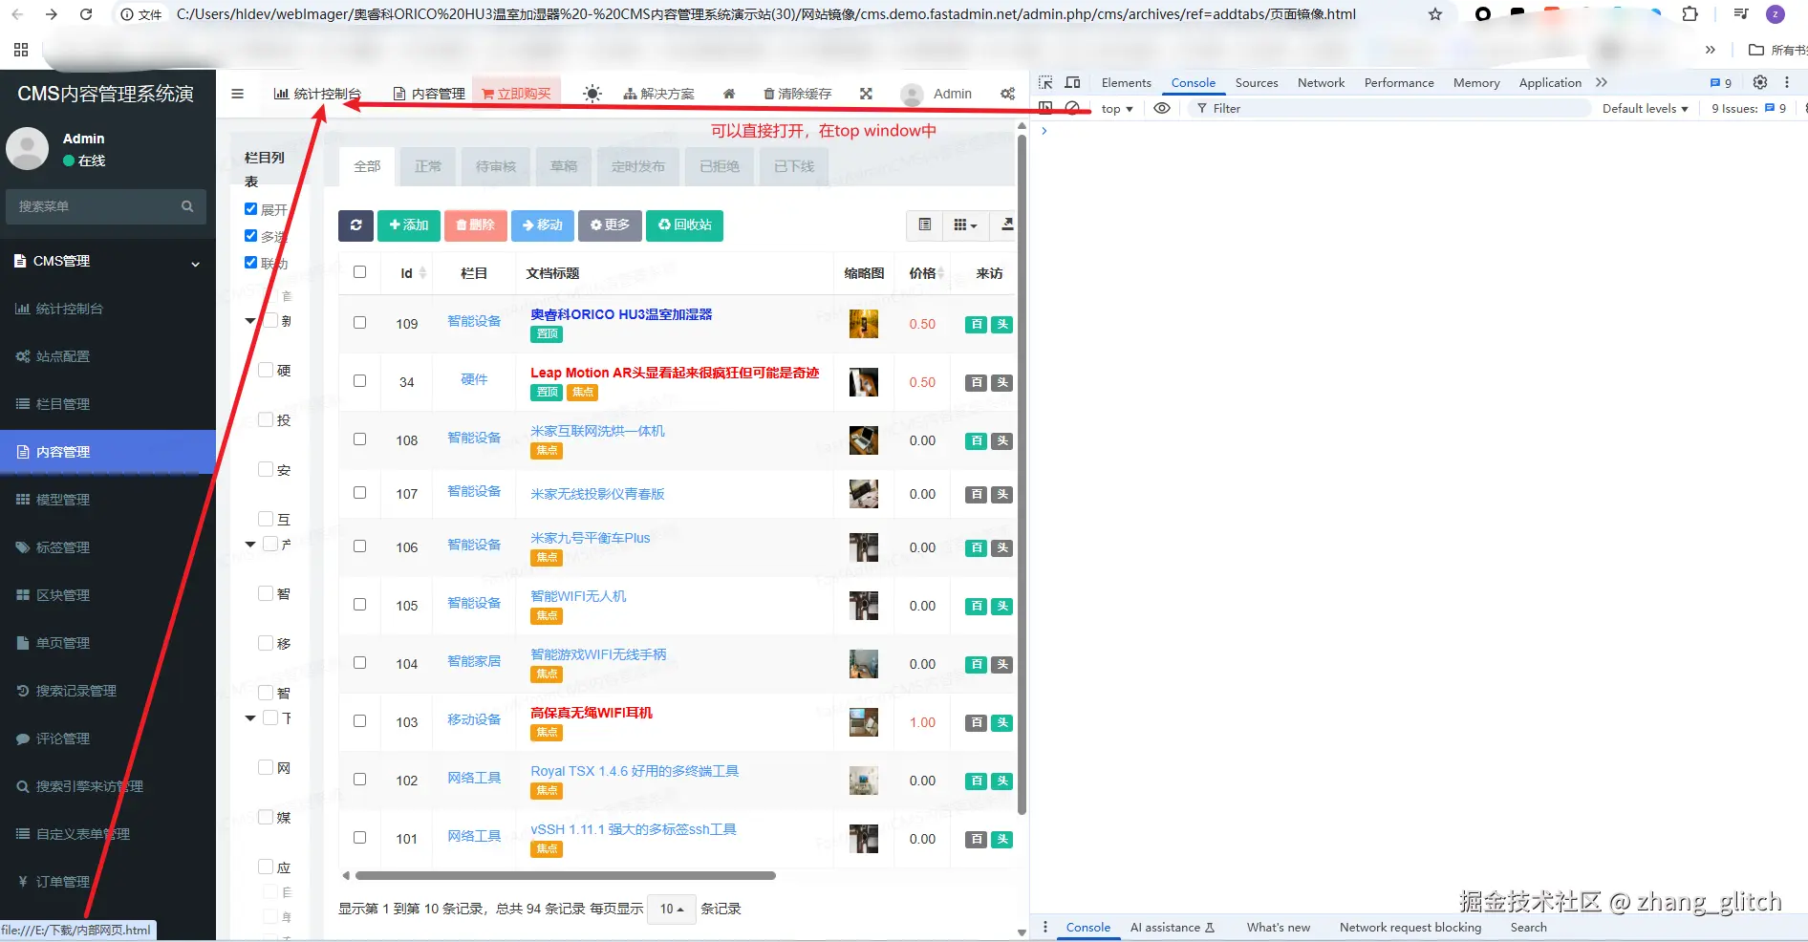Open the browser media control icon
This screenshot has height=942, width=1808.
[1741, 14]
